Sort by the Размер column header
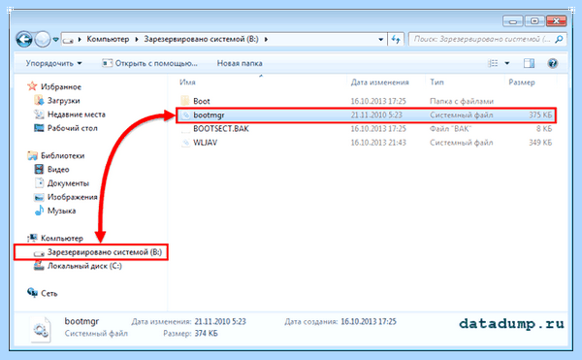The height and width of the screenshot is (360, 582). 522,82
